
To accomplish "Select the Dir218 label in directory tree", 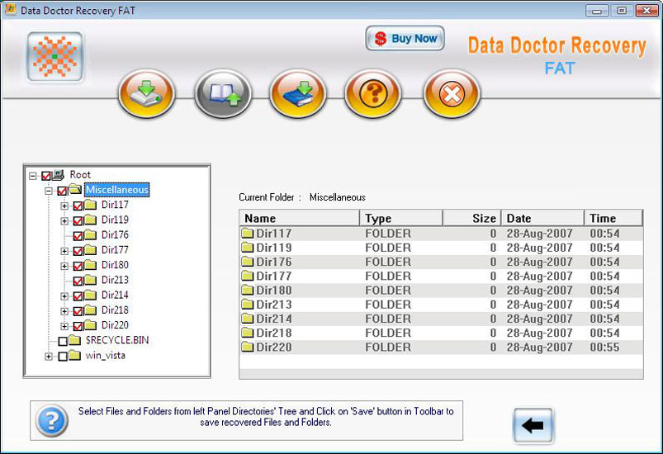I will [115, 310].
